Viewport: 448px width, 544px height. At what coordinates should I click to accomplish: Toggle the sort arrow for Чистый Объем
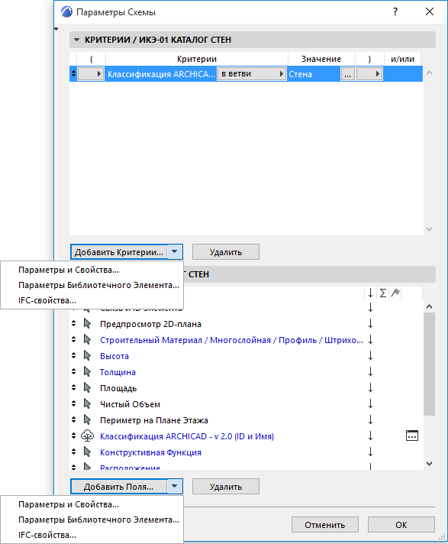point(370,404)
